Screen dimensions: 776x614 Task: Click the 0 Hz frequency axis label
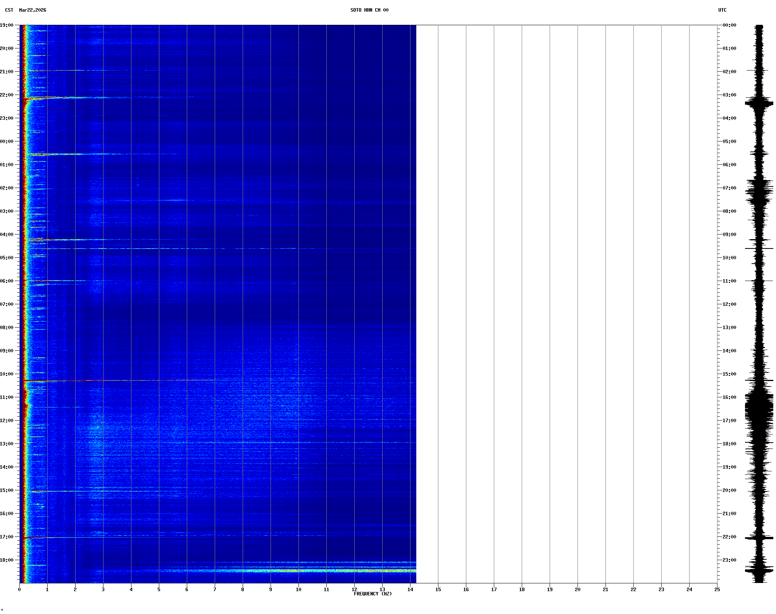click(x=19, y=590)
